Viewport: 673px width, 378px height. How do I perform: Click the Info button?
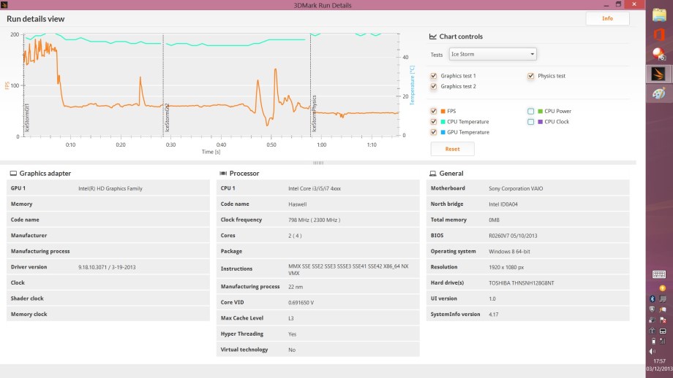tap(607, 18)
